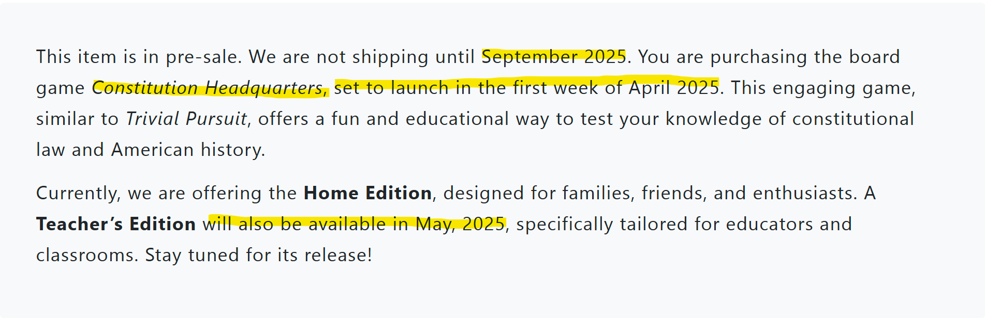Viewport: 985px width, 318px height.
Task: Click the italic "Trivial Pursuit" text
Action: click(187, 119)
